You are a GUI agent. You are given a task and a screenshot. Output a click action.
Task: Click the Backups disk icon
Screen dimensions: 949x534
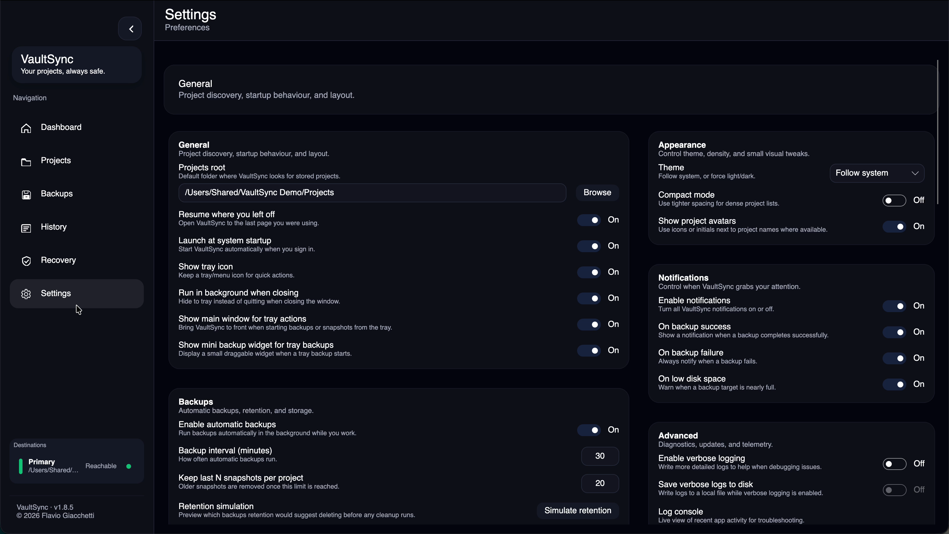(26, 195)
